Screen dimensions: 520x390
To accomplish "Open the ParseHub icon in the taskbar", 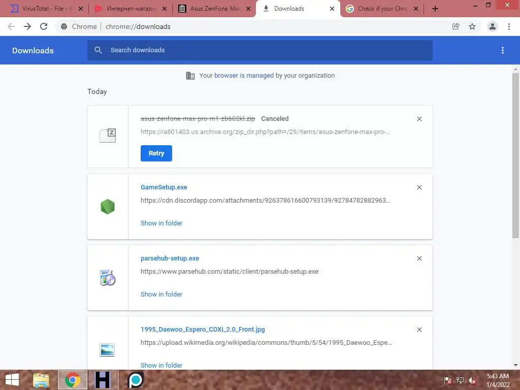I will coord(136,380).
